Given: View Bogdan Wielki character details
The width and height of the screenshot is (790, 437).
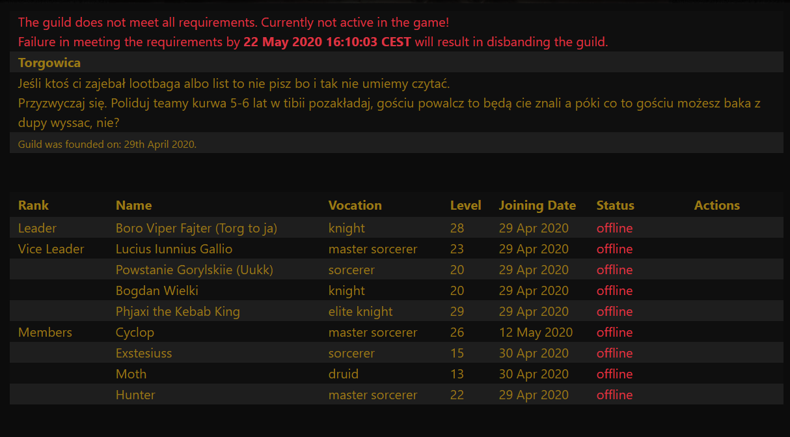Looking at the screenshot, I should [157, 290].
